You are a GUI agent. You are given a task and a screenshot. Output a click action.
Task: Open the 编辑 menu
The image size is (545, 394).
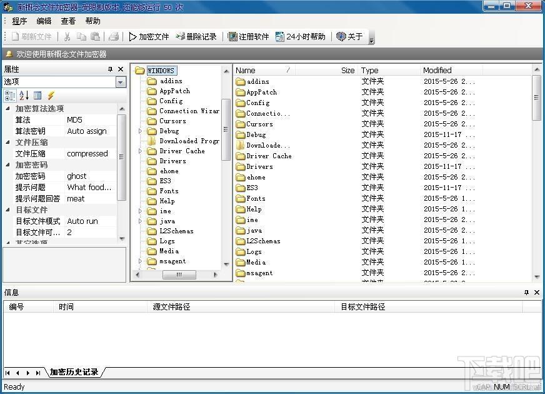pos(44,21)
